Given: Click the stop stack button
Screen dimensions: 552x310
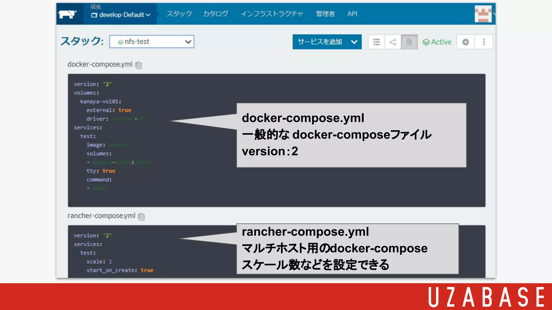Looking at the screenshot, I should point(465,42).
